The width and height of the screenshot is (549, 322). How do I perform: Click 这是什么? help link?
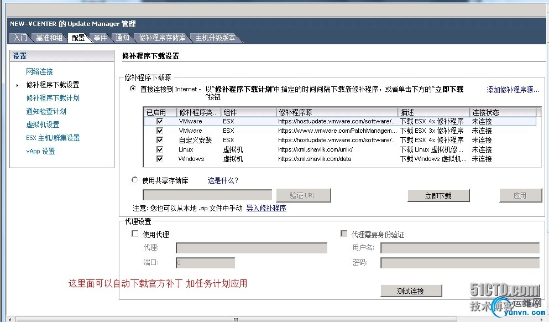click(223, 180)
